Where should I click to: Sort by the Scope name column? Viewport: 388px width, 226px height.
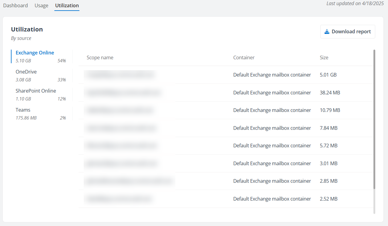100,57
